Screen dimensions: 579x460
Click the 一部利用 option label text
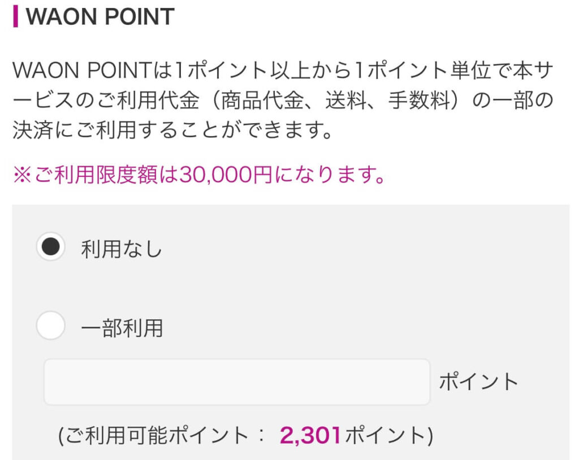click(x=122, y=327)
